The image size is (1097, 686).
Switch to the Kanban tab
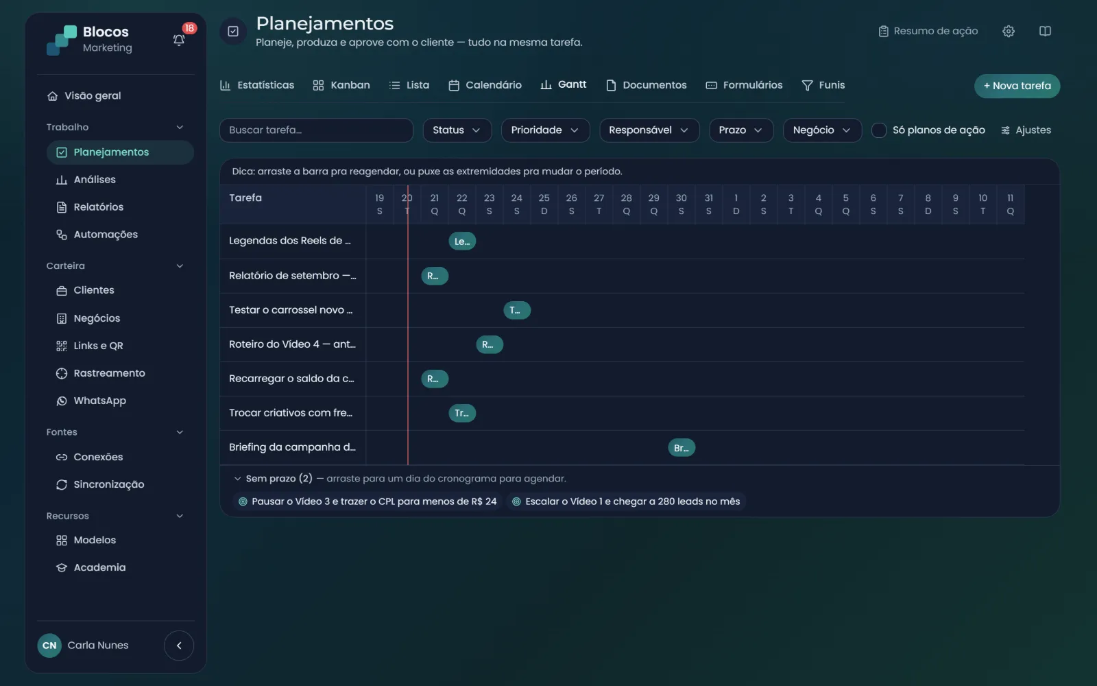coord(341,85)
